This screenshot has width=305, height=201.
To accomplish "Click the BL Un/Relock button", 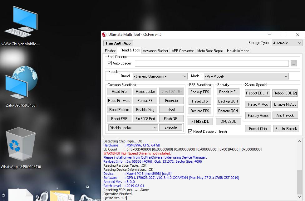I will (x=286, y=129).
